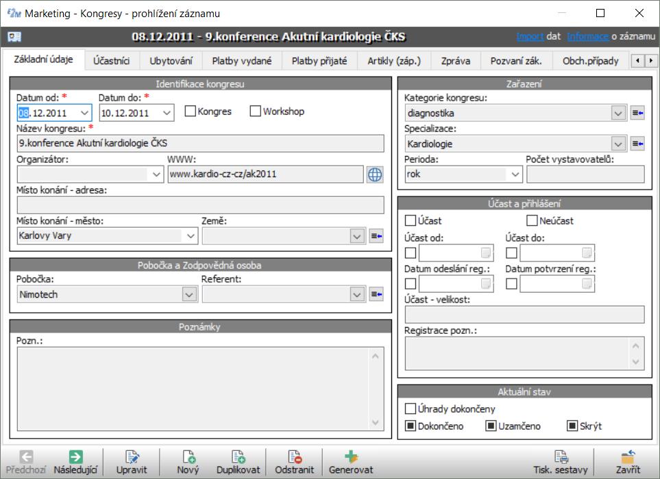Viewport: 660px width, 479px height.
Task: Open the Obch.případy tab
Action: (x=591, y=61)
